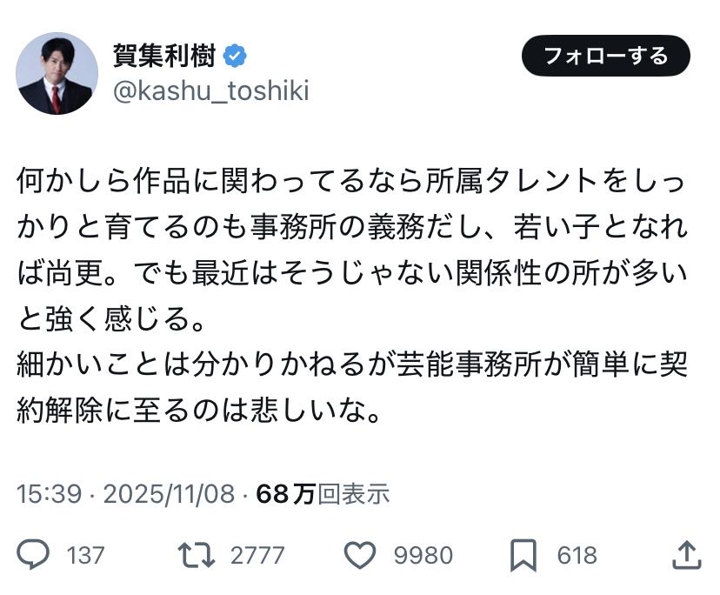Click the 15:39 post time
This screenshot has width=720, height=595.
point(49,494)
